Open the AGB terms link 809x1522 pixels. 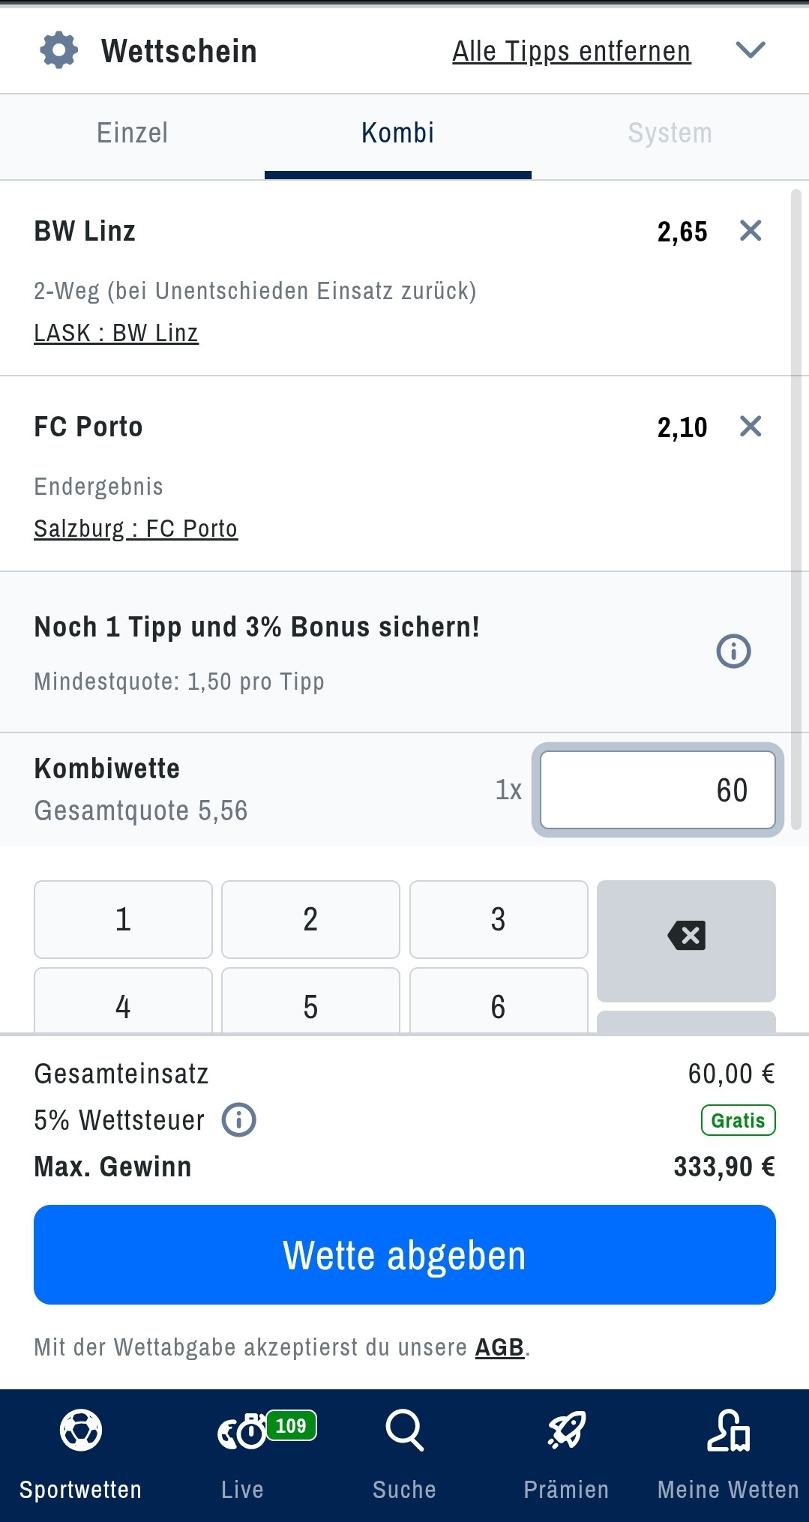pos(499,1347)
